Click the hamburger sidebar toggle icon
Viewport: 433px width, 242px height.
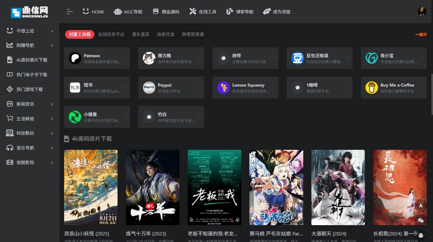coord(69,12)
